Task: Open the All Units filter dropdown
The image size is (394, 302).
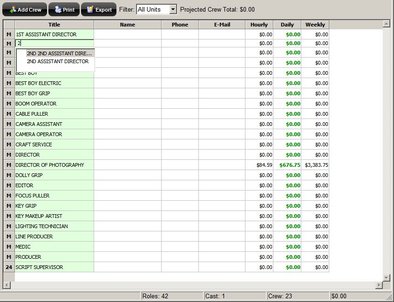Action: (173, 9)
